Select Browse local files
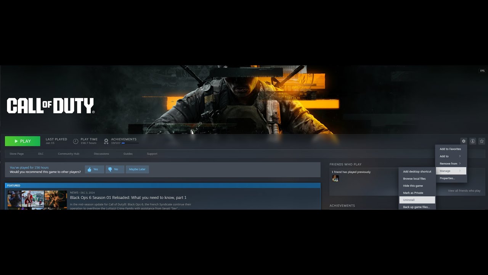This screenshot has height=275, width=488. tap(417, 179)
